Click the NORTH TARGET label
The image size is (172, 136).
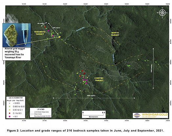pos(115,34)
